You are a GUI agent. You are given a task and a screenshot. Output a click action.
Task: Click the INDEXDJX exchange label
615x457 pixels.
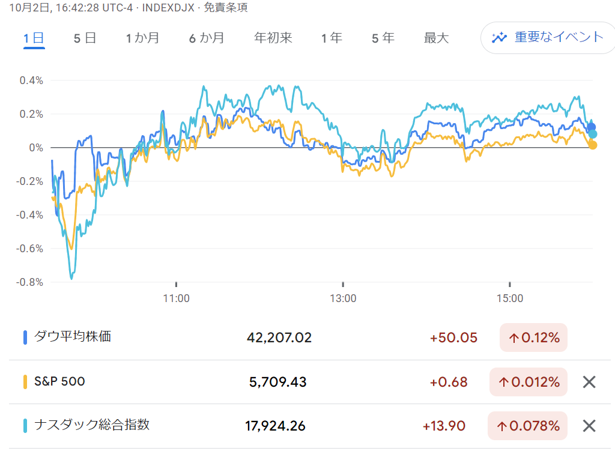[x=168, y=7]
